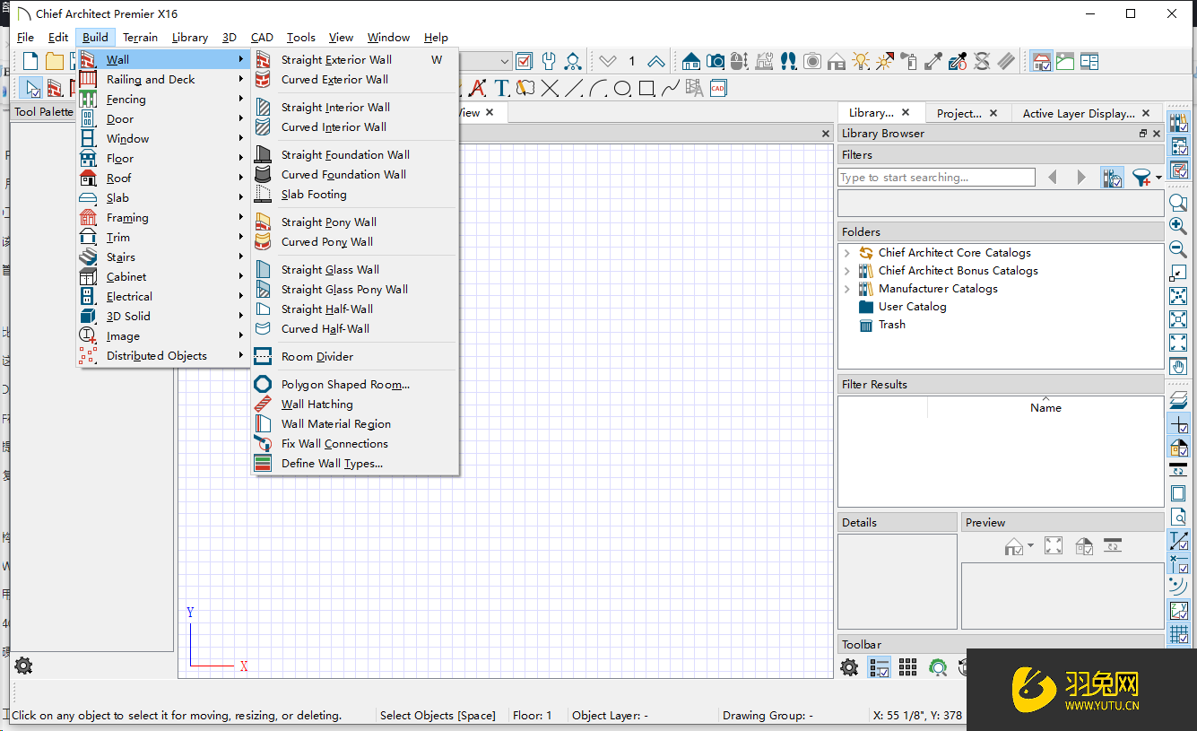Expand Chief Architect Core Catalogs folder
This screenshot has width=1197, height=731.
847,253
